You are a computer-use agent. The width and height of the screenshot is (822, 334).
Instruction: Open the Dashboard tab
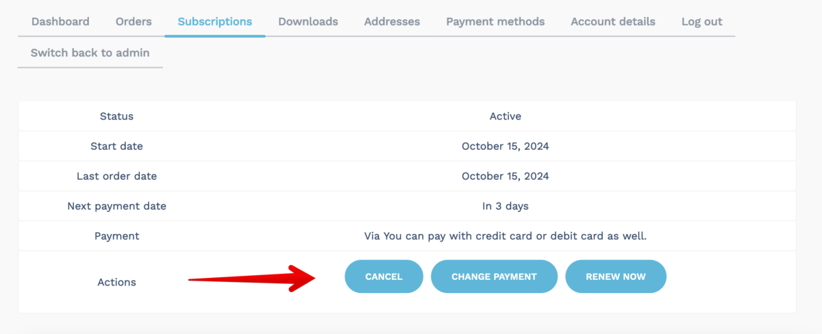pyautogui.click(x=60, y=21)
